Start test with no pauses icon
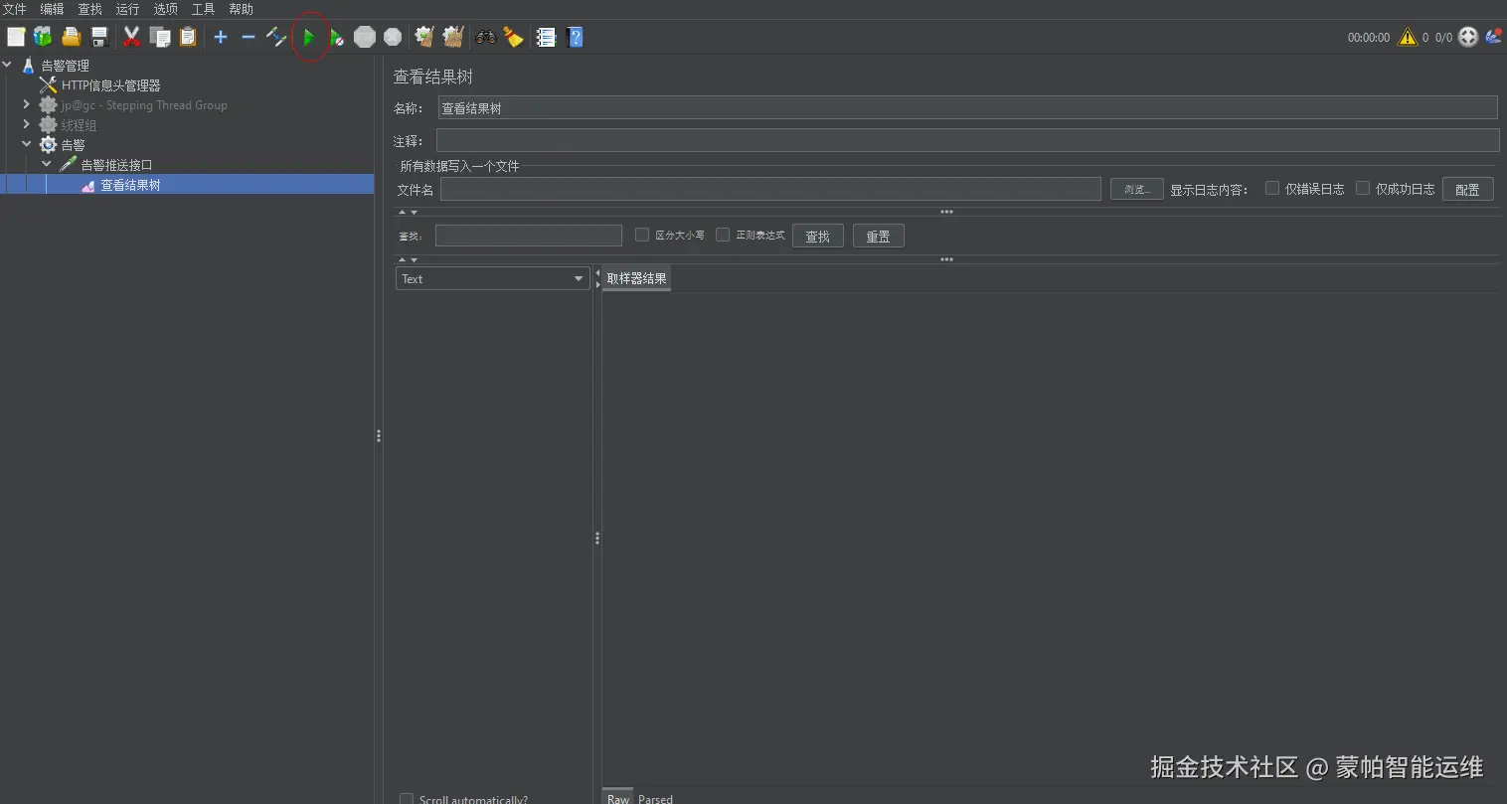The height and width of the screenshot is (804, 1507). click(x=337, y=37)
